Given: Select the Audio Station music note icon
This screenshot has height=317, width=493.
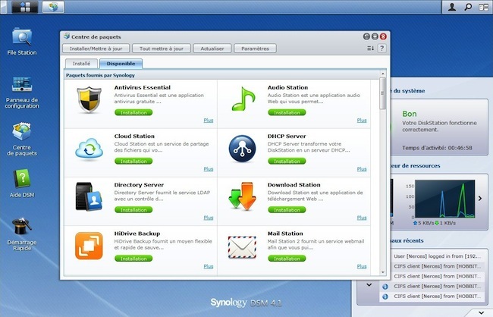Looking at the screenshot, I should point(243,99).
